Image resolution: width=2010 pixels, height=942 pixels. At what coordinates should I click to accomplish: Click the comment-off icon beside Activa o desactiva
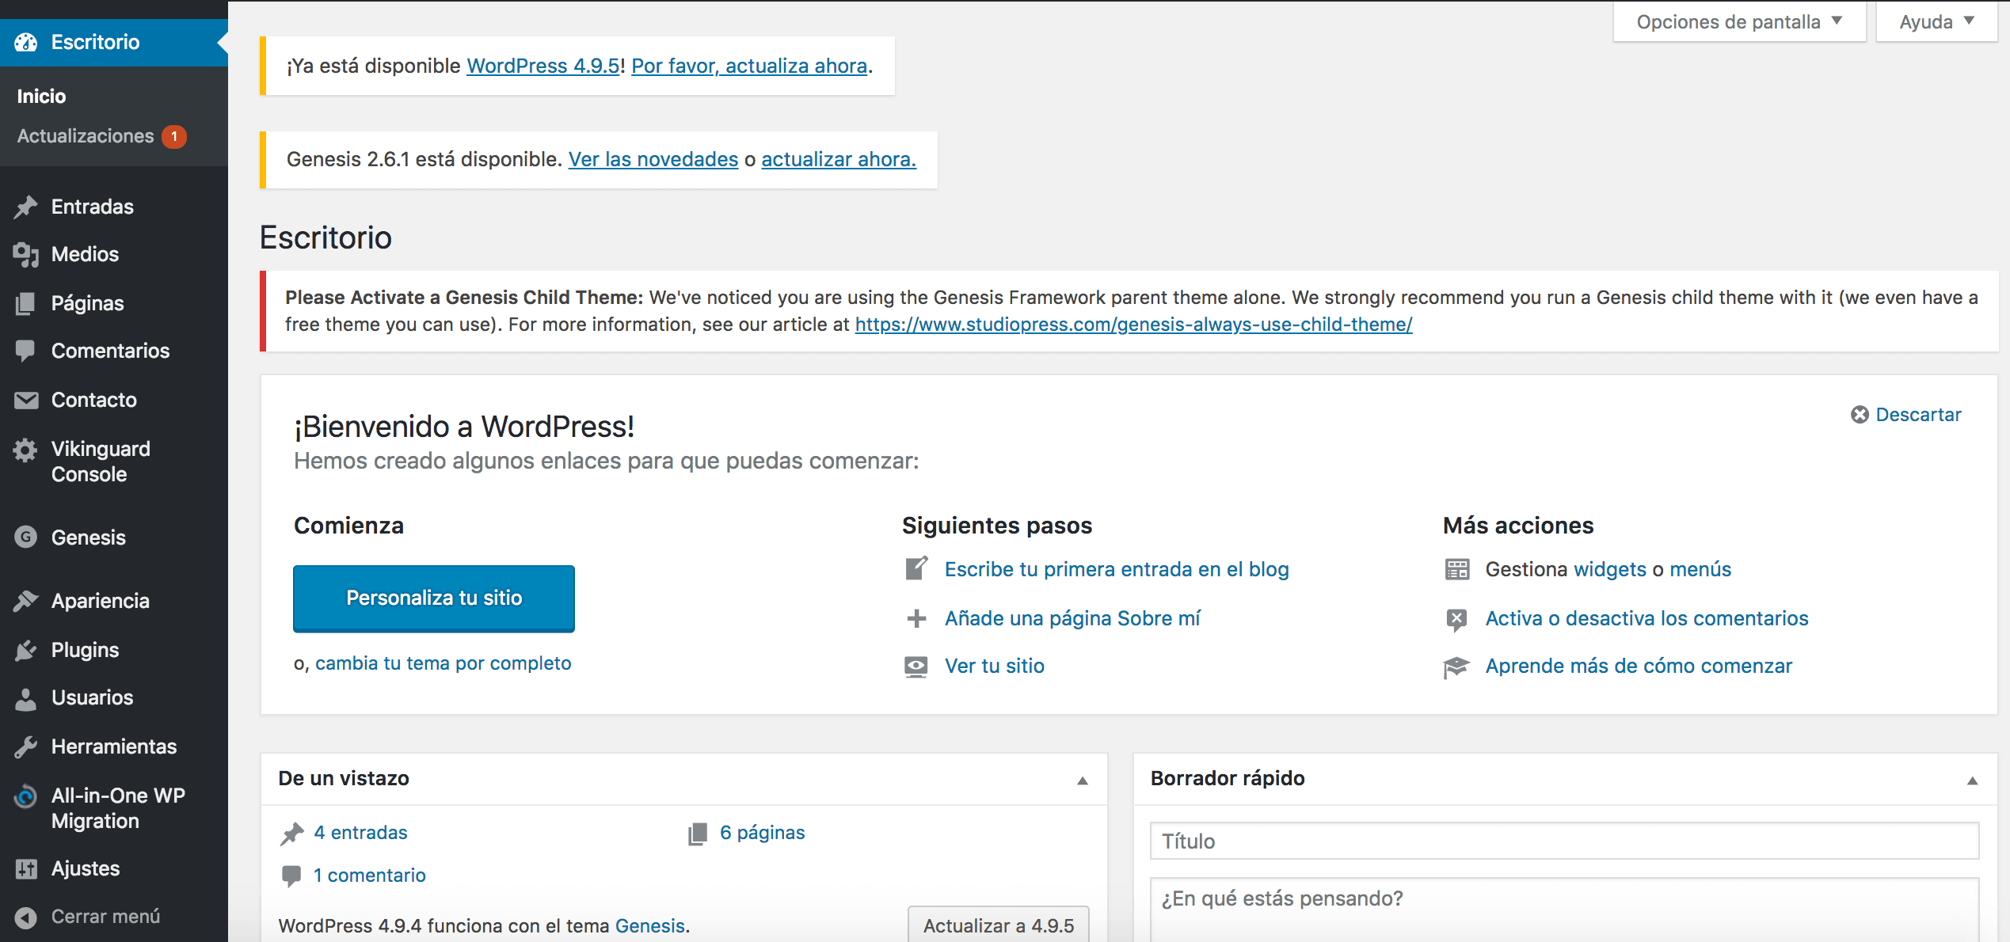[x=1457, y=619]
